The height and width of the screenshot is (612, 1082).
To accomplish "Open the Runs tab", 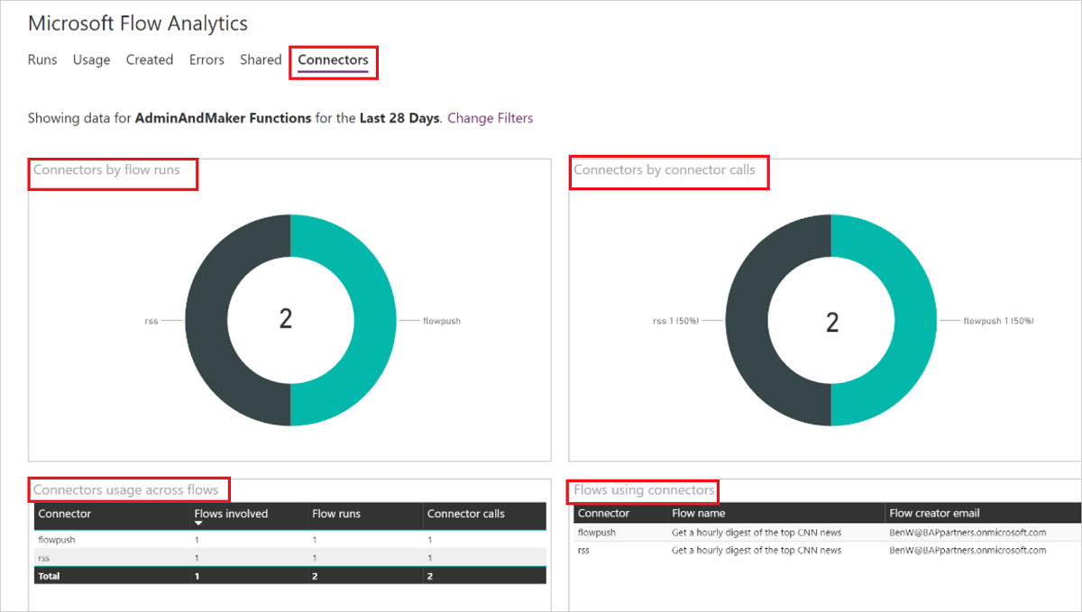I will pyautogui.click(x=42, y=59).
